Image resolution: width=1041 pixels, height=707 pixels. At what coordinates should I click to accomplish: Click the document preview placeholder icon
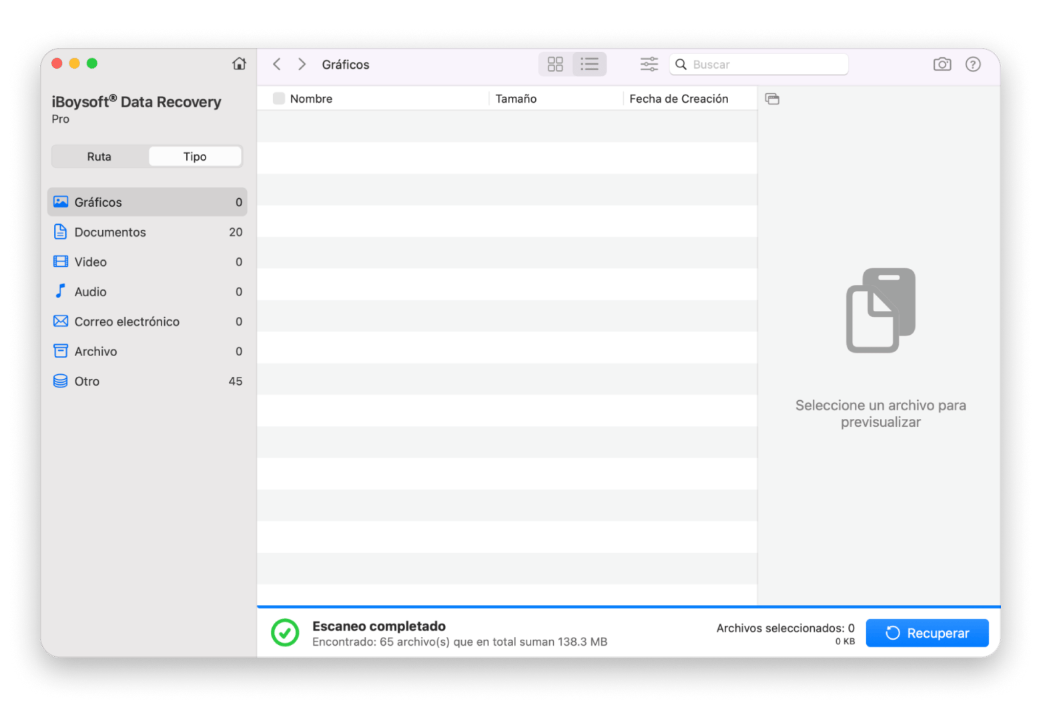[x=881, y=310]
